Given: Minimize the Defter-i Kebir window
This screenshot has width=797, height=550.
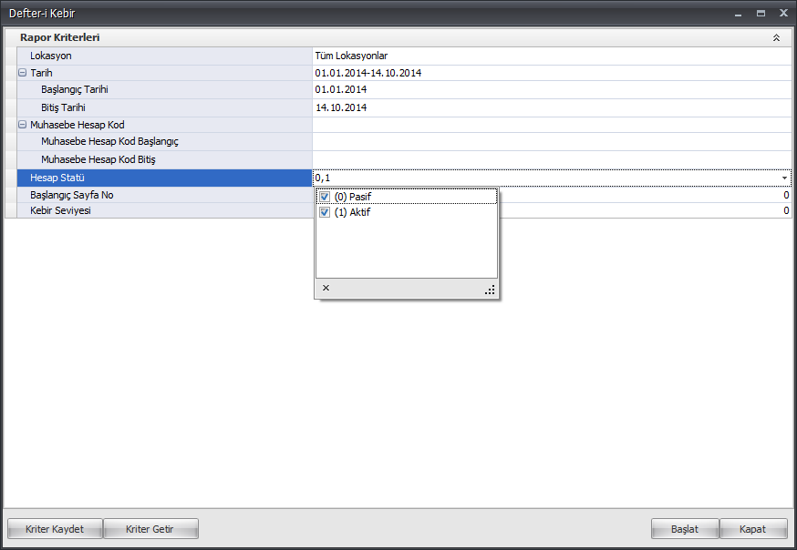Looking at the screenshot, I should pyautogui.click(x=738, y=14).
